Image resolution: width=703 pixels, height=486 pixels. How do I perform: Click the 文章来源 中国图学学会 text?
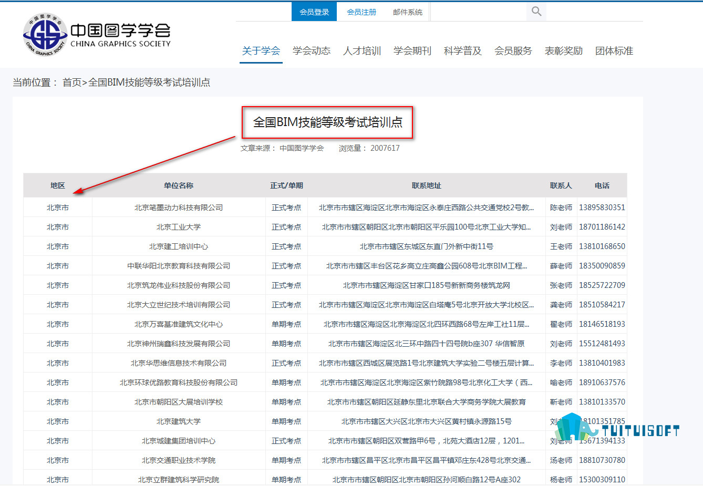[x=282, y=148]
